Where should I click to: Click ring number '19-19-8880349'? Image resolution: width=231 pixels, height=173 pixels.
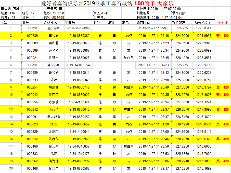[79, 80]
